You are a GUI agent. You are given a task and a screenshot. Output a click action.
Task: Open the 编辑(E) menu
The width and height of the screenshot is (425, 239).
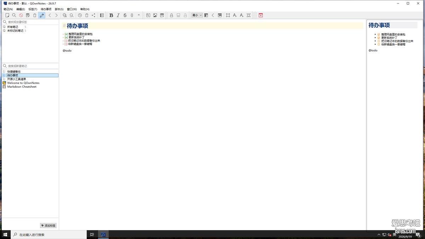[21, 9]
